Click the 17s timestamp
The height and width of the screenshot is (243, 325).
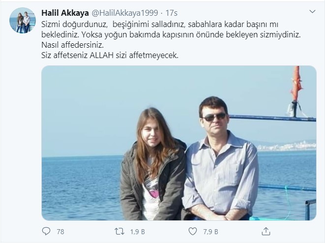click(172, 13)
